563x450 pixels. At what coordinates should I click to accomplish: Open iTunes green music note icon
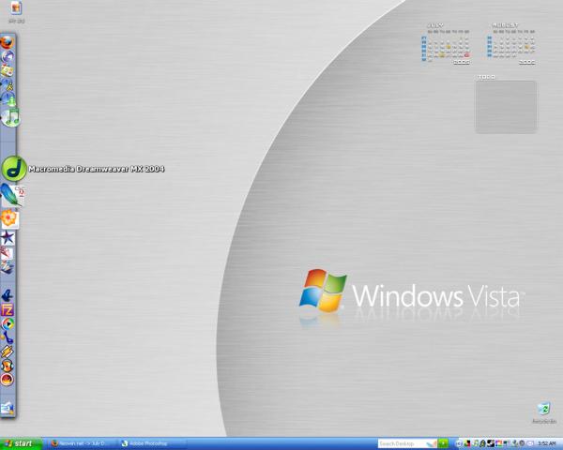(x=10, y=117)
